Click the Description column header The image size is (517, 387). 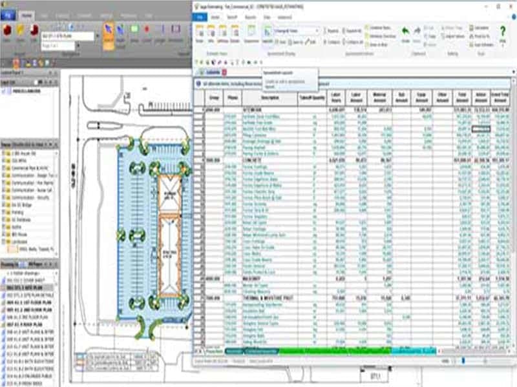(x=270, y=98)
